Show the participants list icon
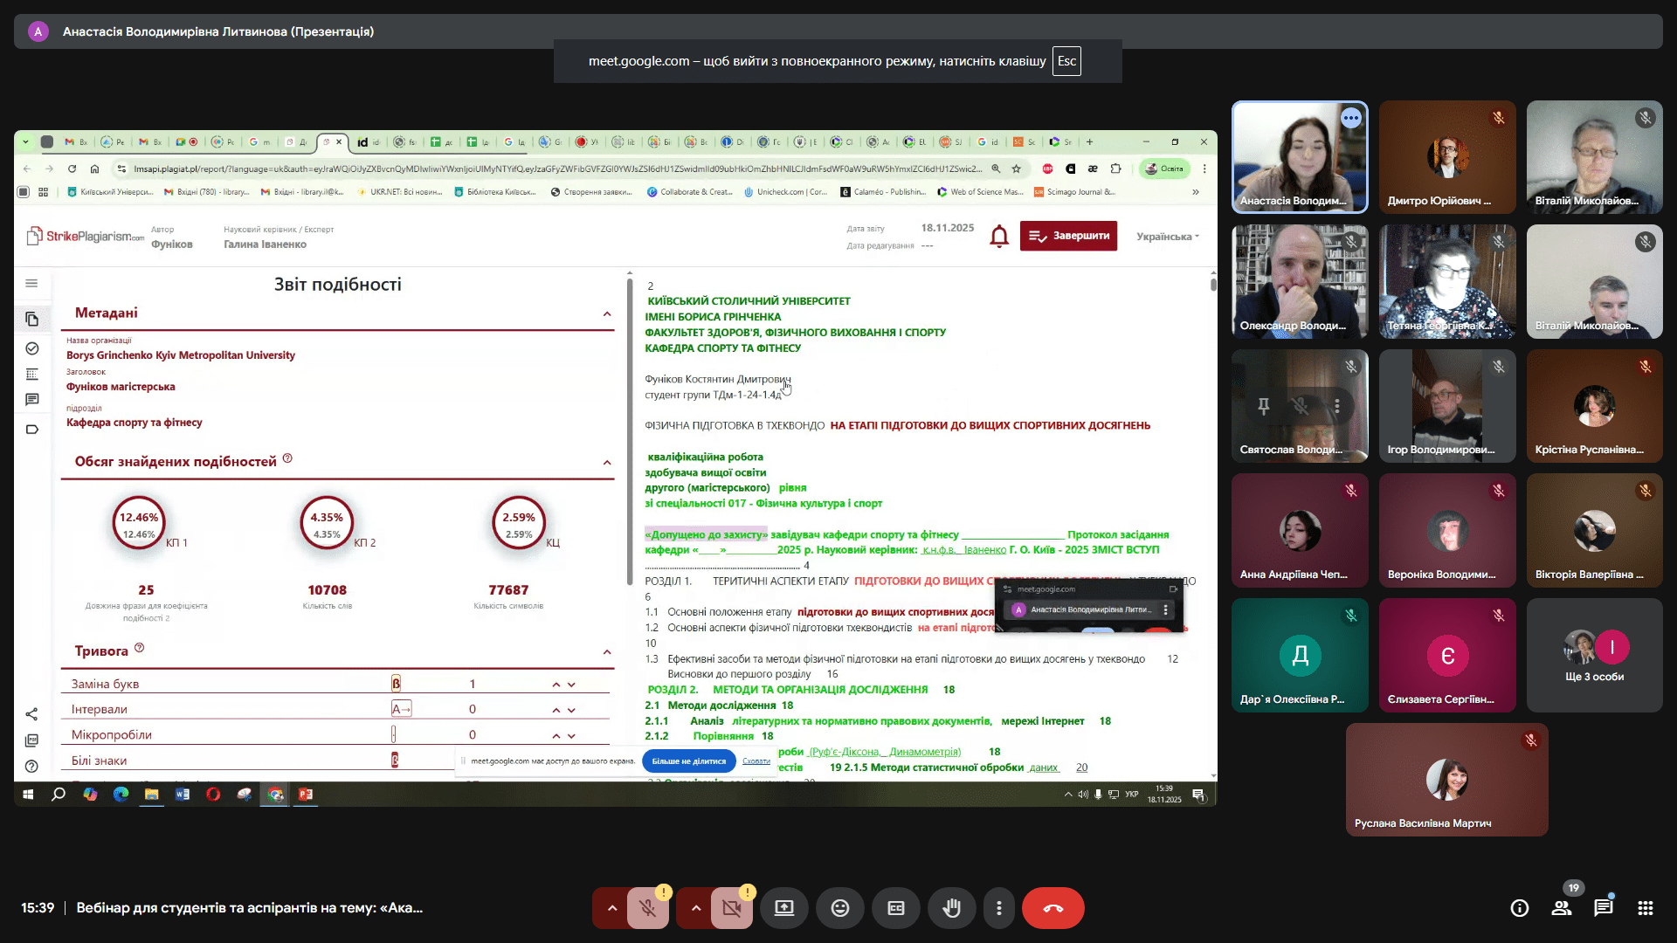Viewport: 1677px width, 943px height. coord(1562,908)
